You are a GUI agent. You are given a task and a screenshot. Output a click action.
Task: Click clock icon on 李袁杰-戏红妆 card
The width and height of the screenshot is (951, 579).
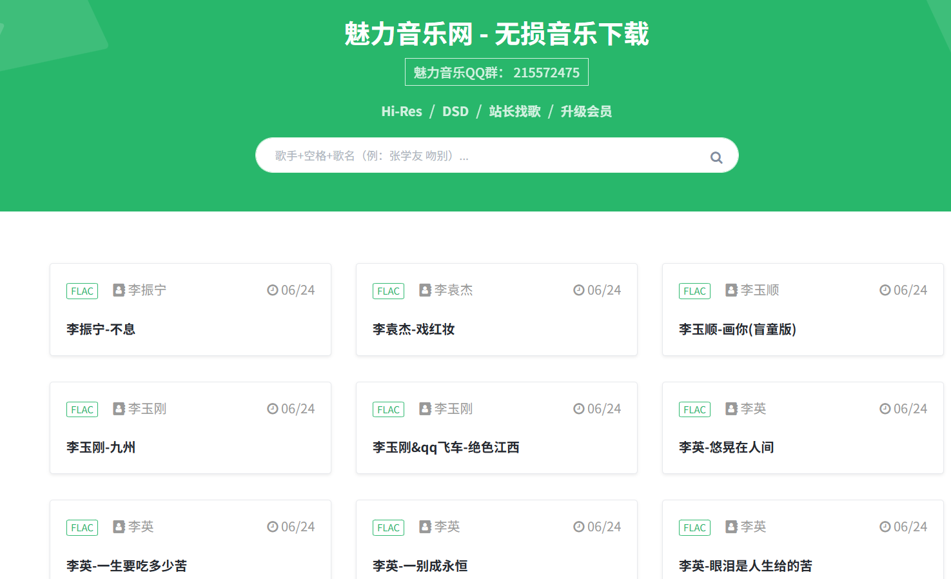coord(579,290)
